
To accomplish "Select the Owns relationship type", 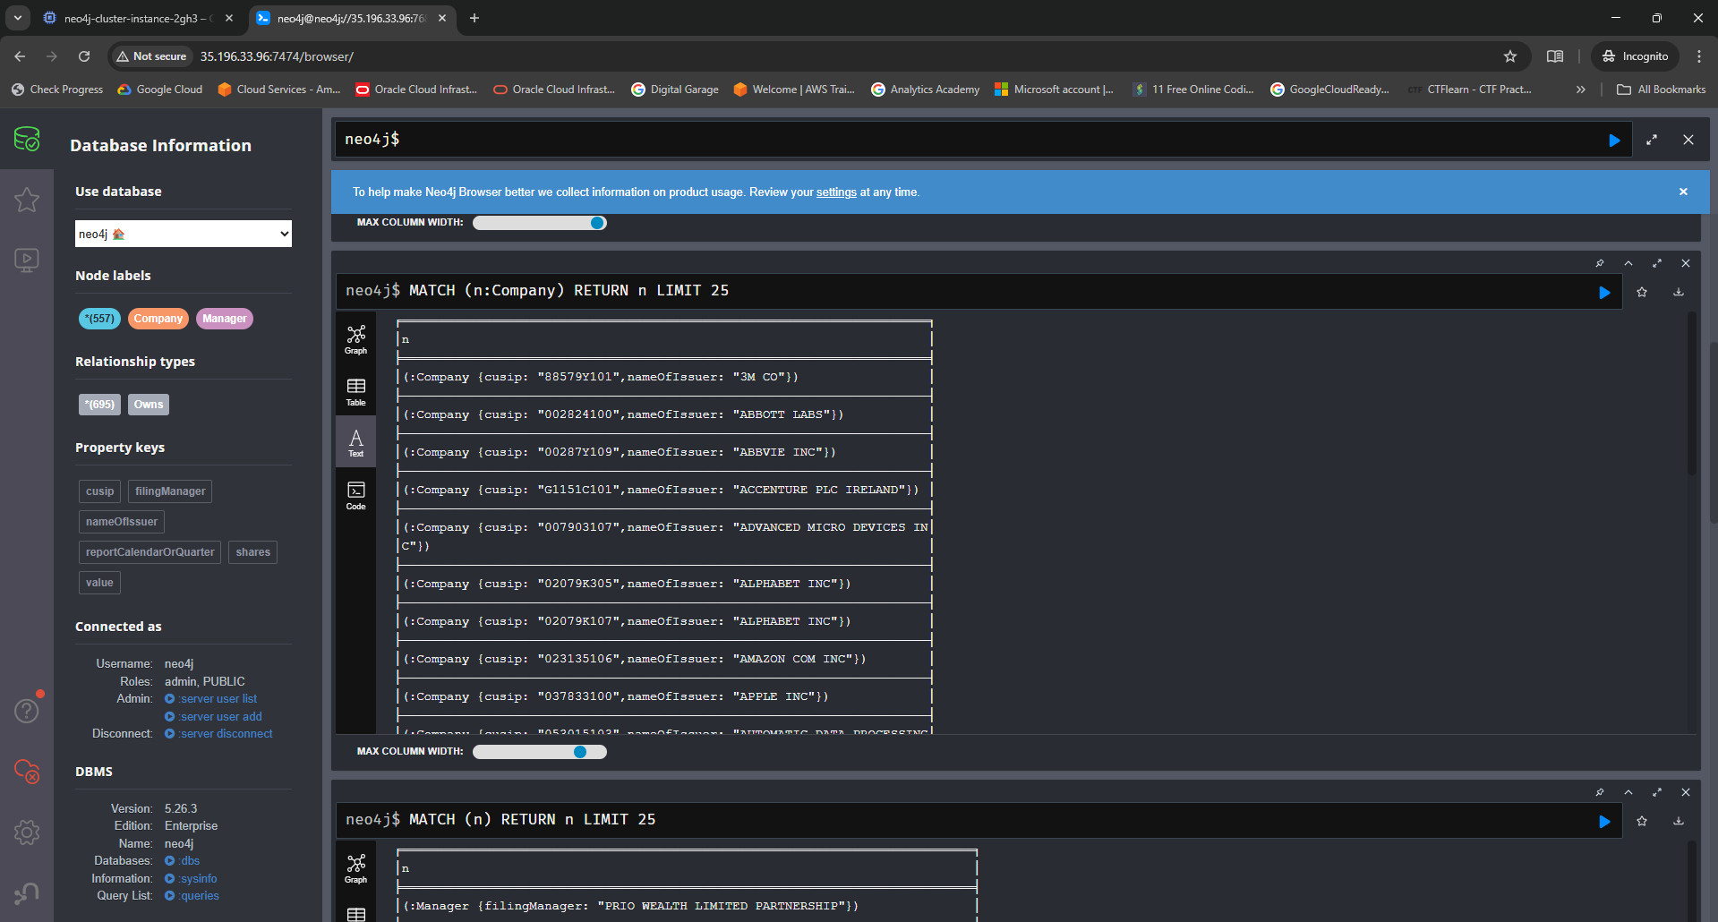I will click(149, 405).
